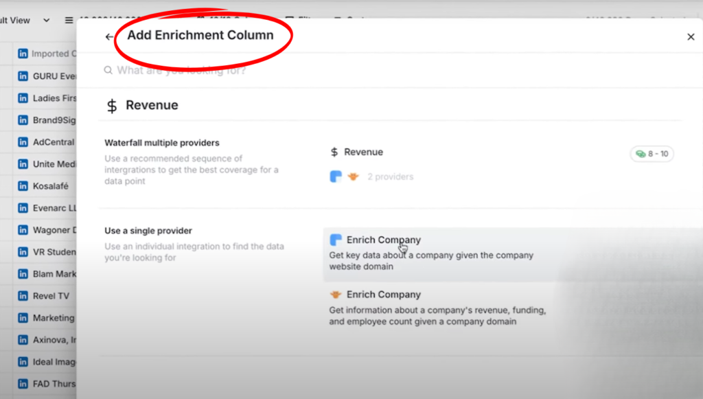Close the Add Enrichment Column panel

691,37
